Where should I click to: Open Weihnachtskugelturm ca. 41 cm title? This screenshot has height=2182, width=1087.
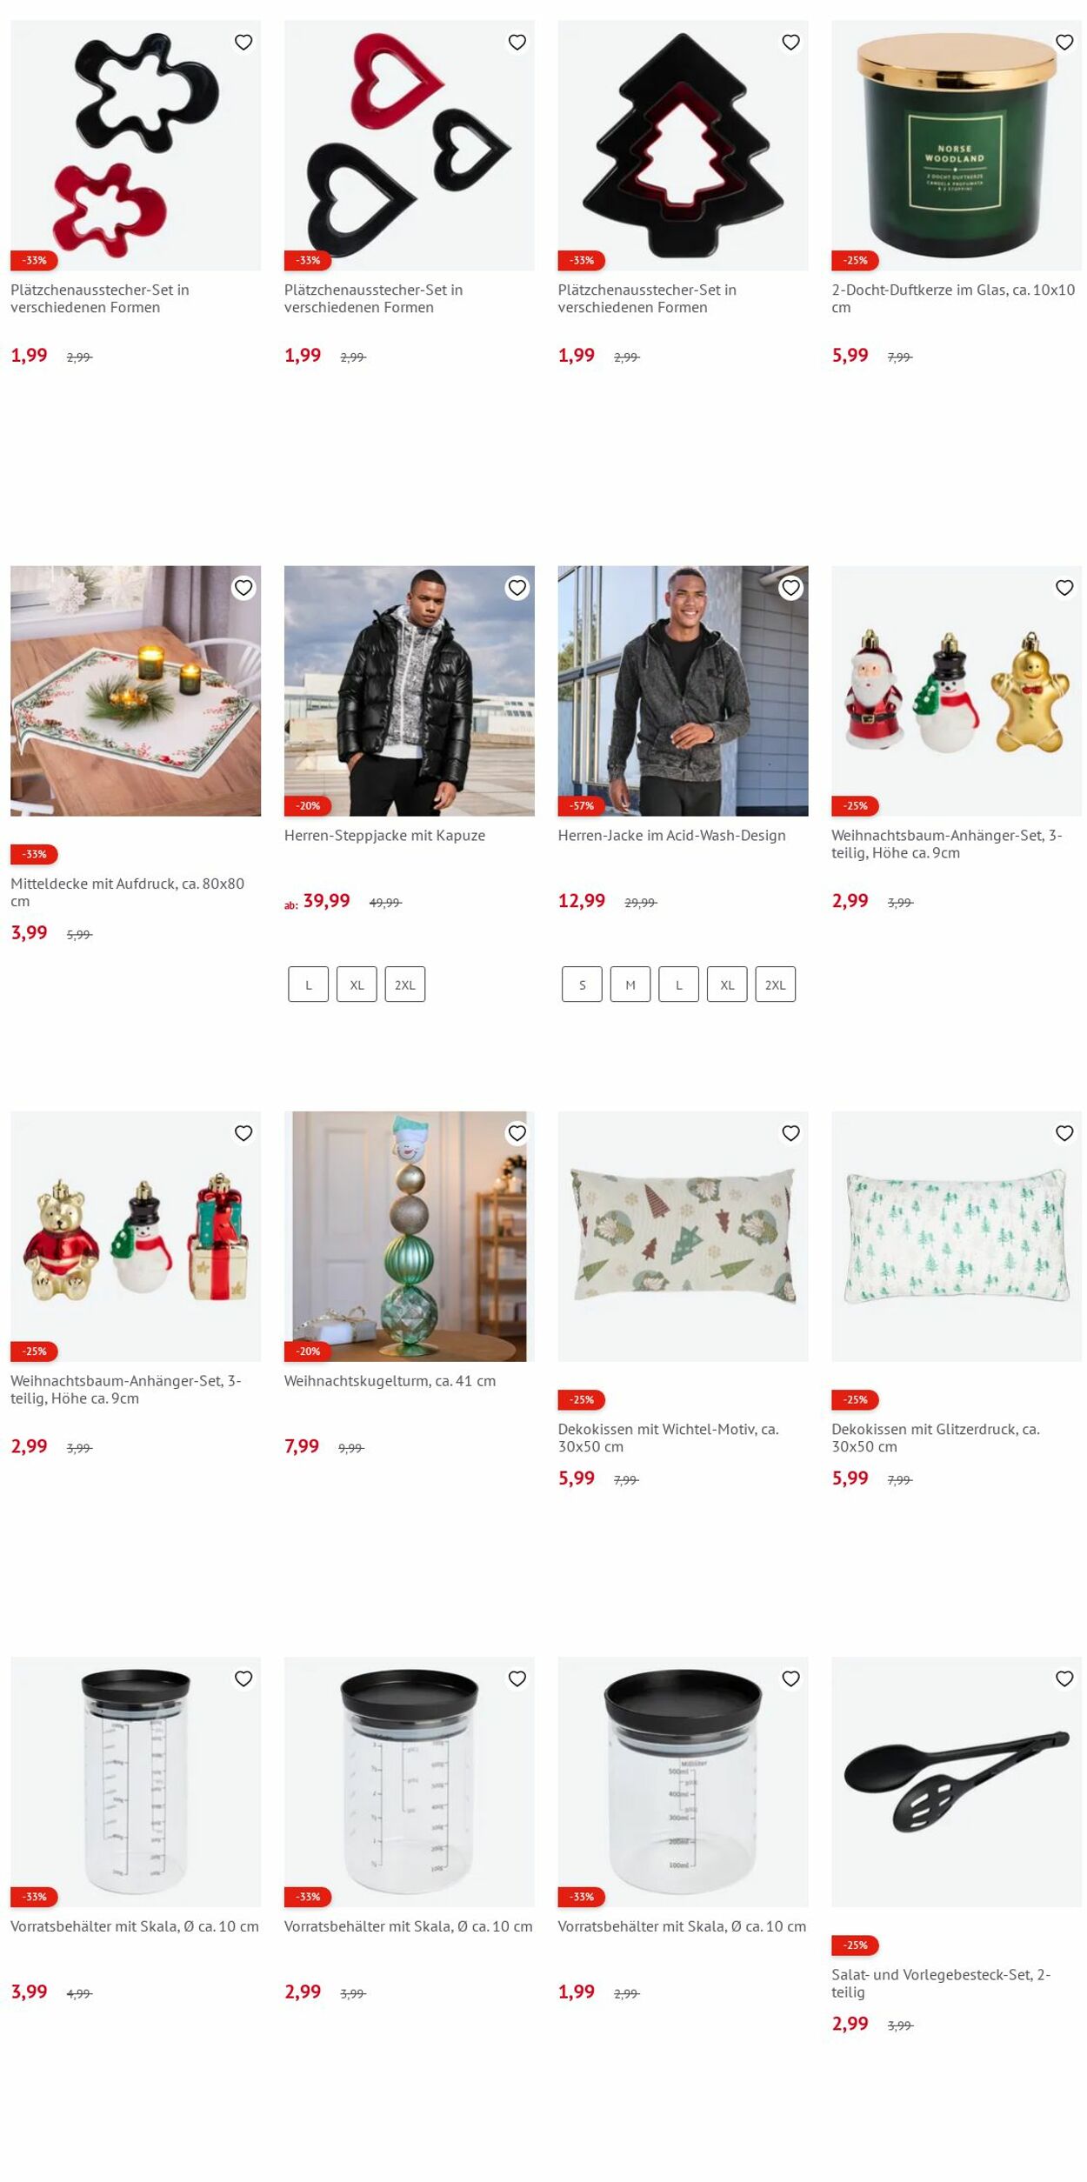click(390, 1381)
